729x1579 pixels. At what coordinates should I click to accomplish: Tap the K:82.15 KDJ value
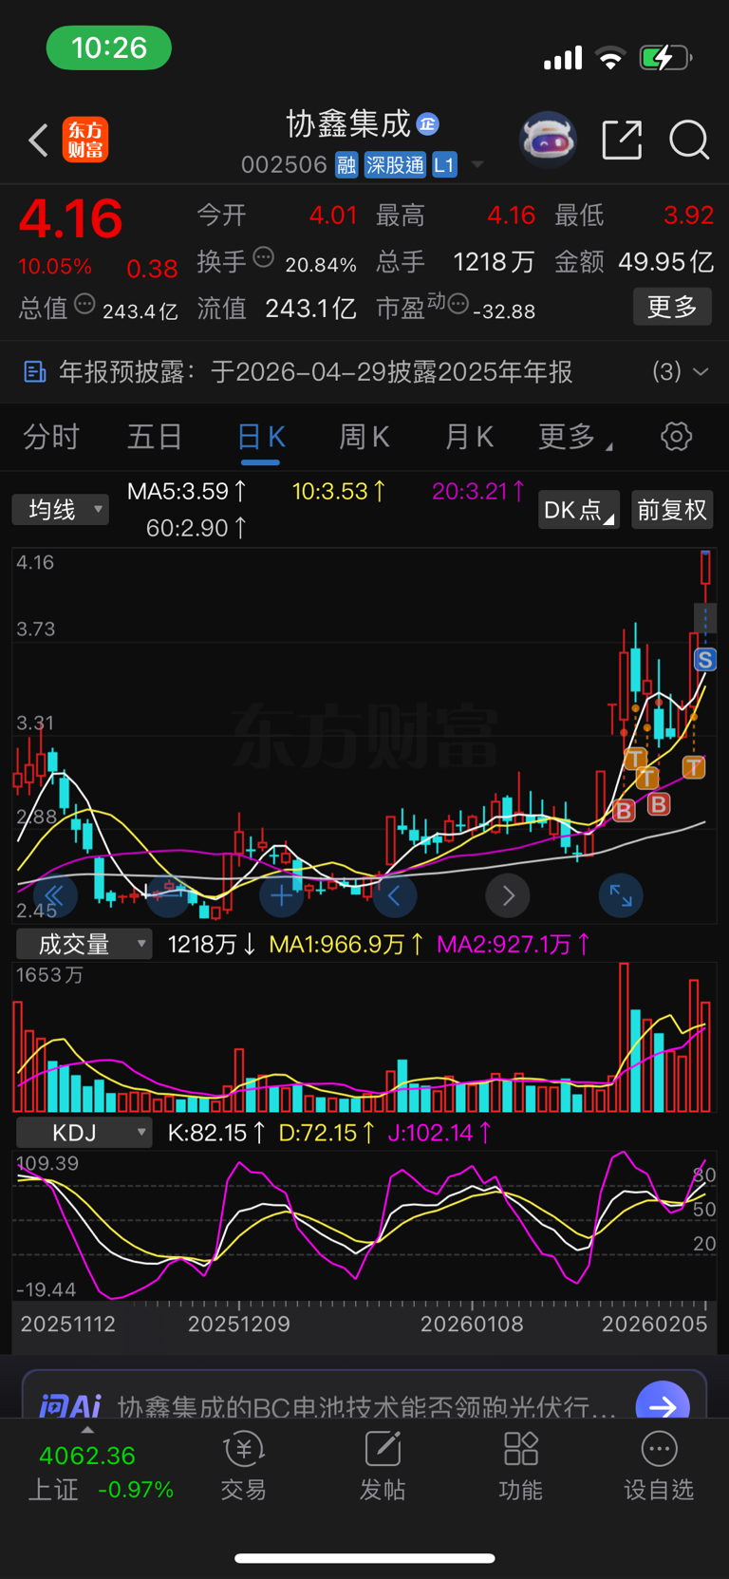[x=216, y=1133]
